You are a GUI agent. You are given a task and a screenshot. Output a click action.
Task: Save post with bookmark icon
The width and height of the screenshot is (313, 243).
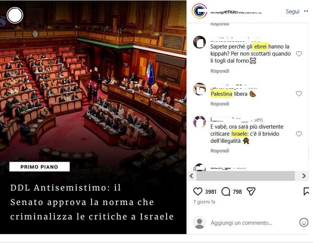click(306, 191)
